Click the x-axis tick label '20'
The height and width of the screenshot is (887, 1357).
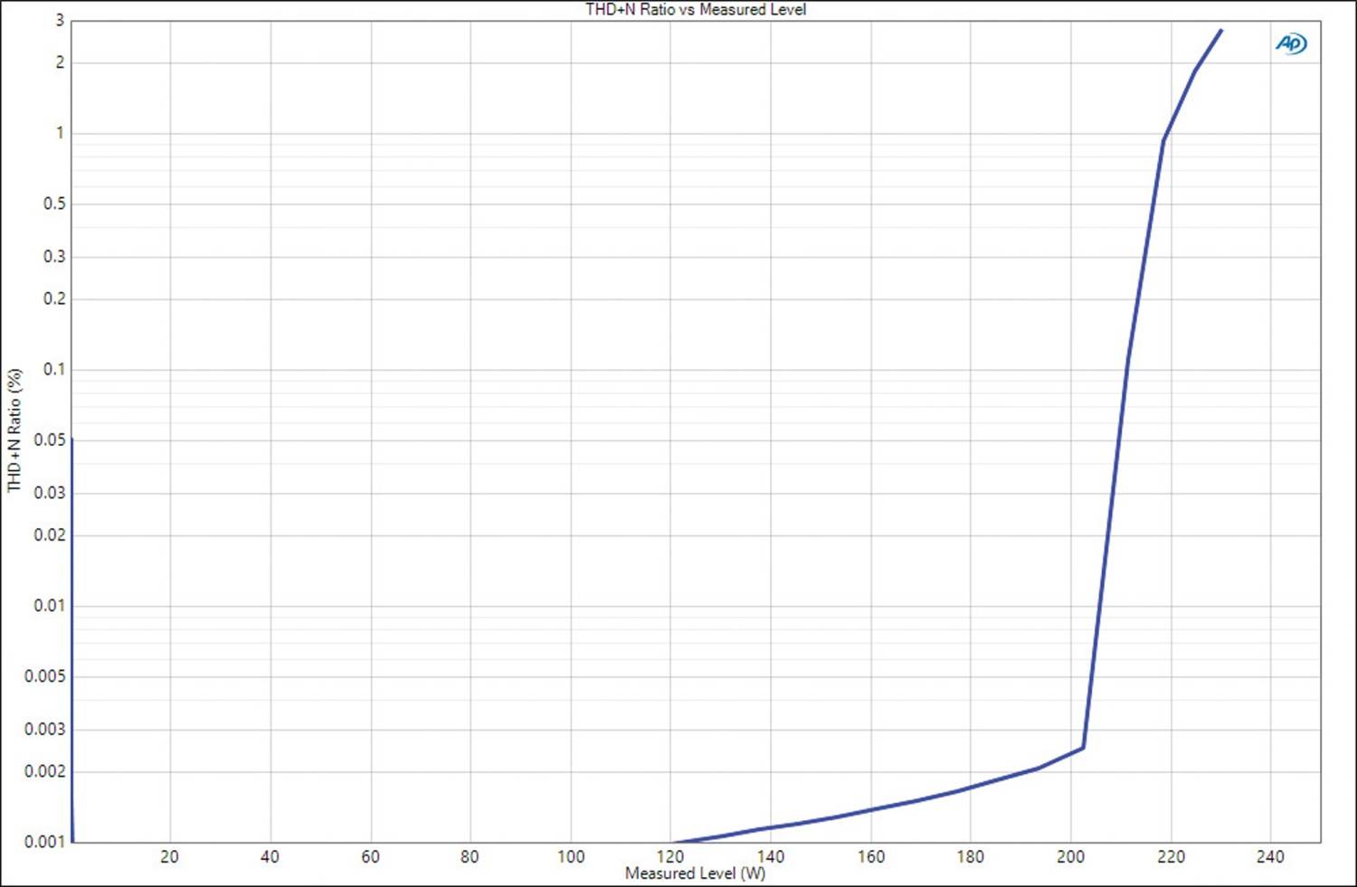point(169,856)
